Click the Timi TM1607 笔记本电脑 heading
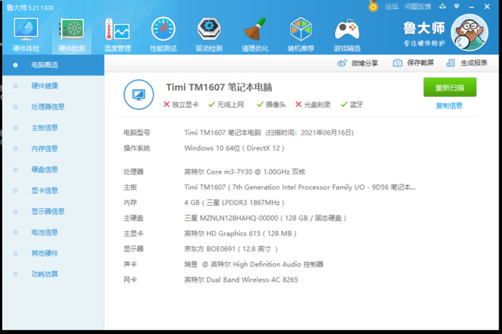Viewport: 502px width, 334px height. (219, 87)
